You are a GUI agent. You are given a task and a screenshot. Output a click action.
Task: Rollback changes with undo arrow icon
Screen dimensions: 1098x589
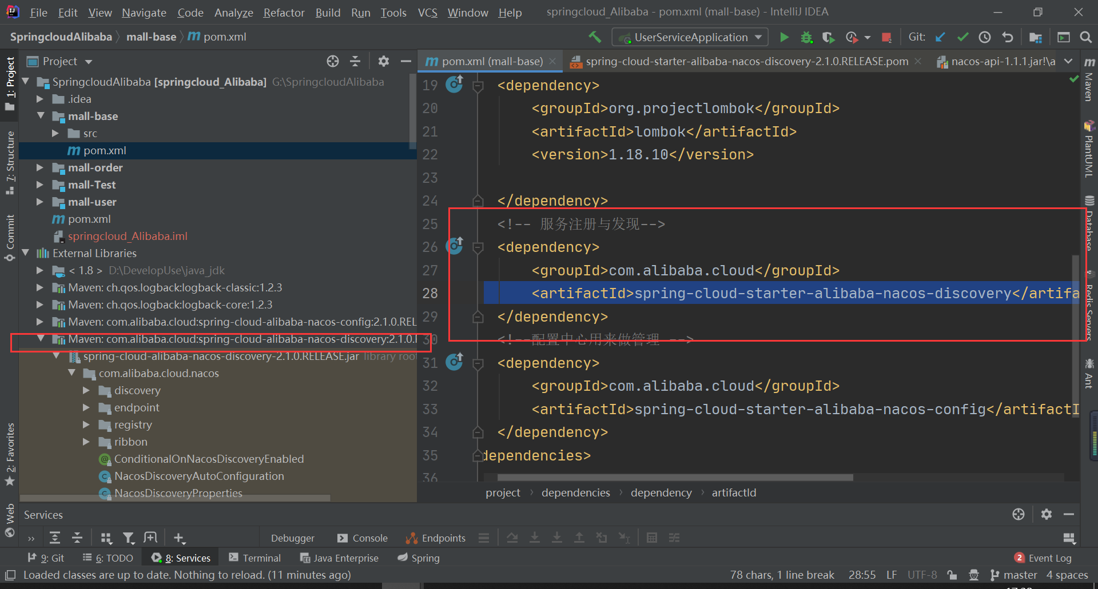pyautogui.click(x=1008, y=37)
